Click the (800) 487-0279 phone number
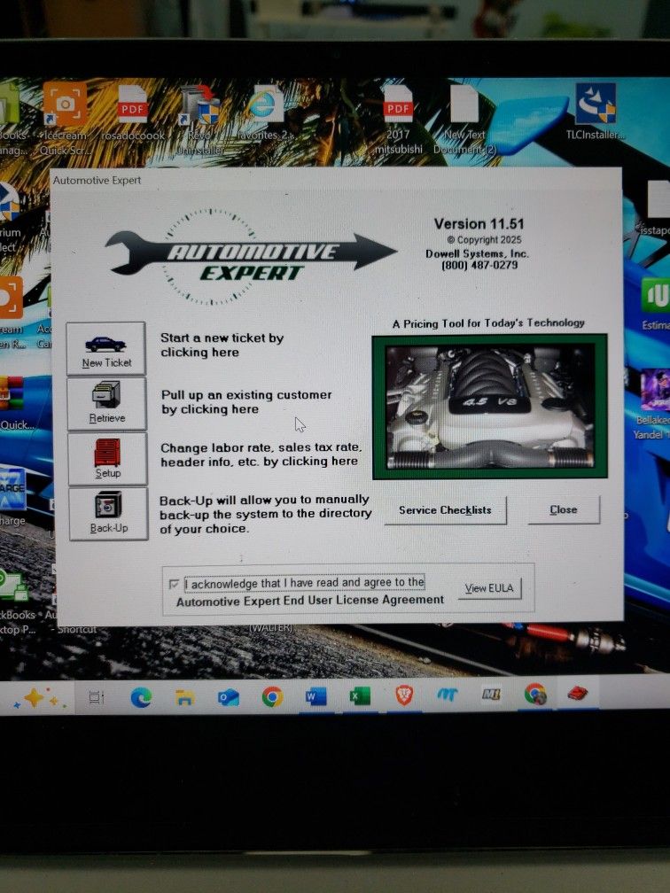Viewport: 670px width, 893px height. pyautogui.click(x=479, y=265)
